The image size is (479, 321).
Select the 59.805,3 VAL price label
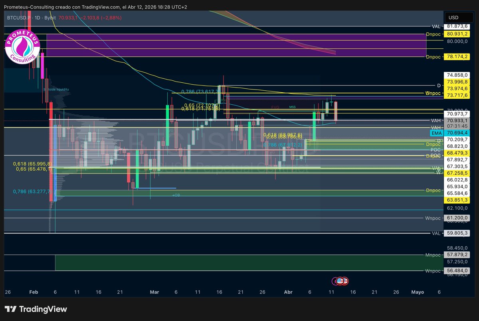click(x=457, y=233)
